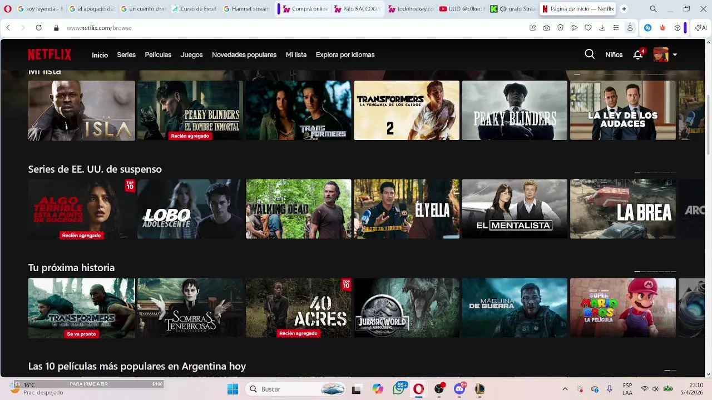The height and width of the screenshot is (400, 712).
Task: Open Opera tab search magnifier
Action: tap(653, 9)
